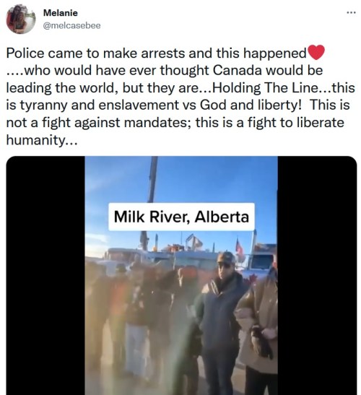The image size is (361, 395).
Task: Play the embedded Milk River video
Action: [181, 275]
